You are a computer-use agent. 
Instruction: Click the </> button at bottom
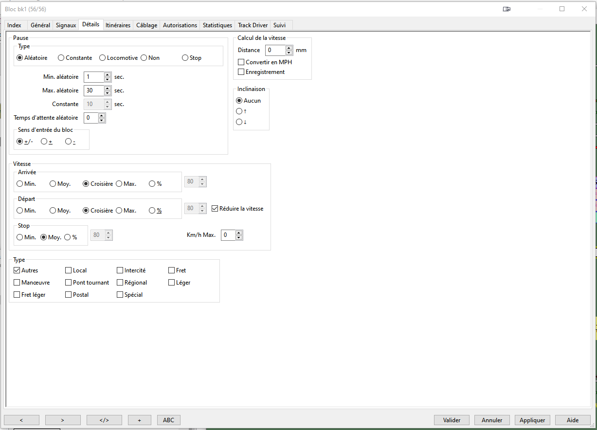coord(104,420)
